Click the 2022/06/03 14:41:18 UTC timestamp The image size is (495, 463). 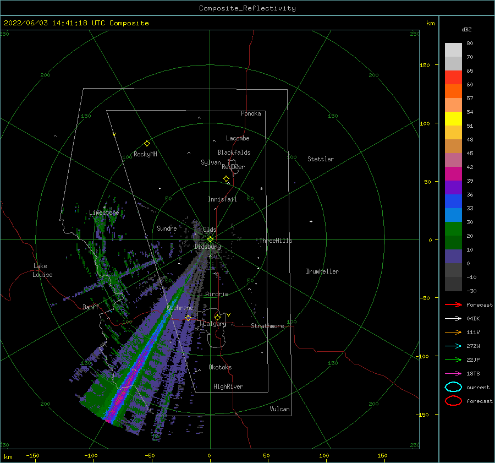point(76,23)
